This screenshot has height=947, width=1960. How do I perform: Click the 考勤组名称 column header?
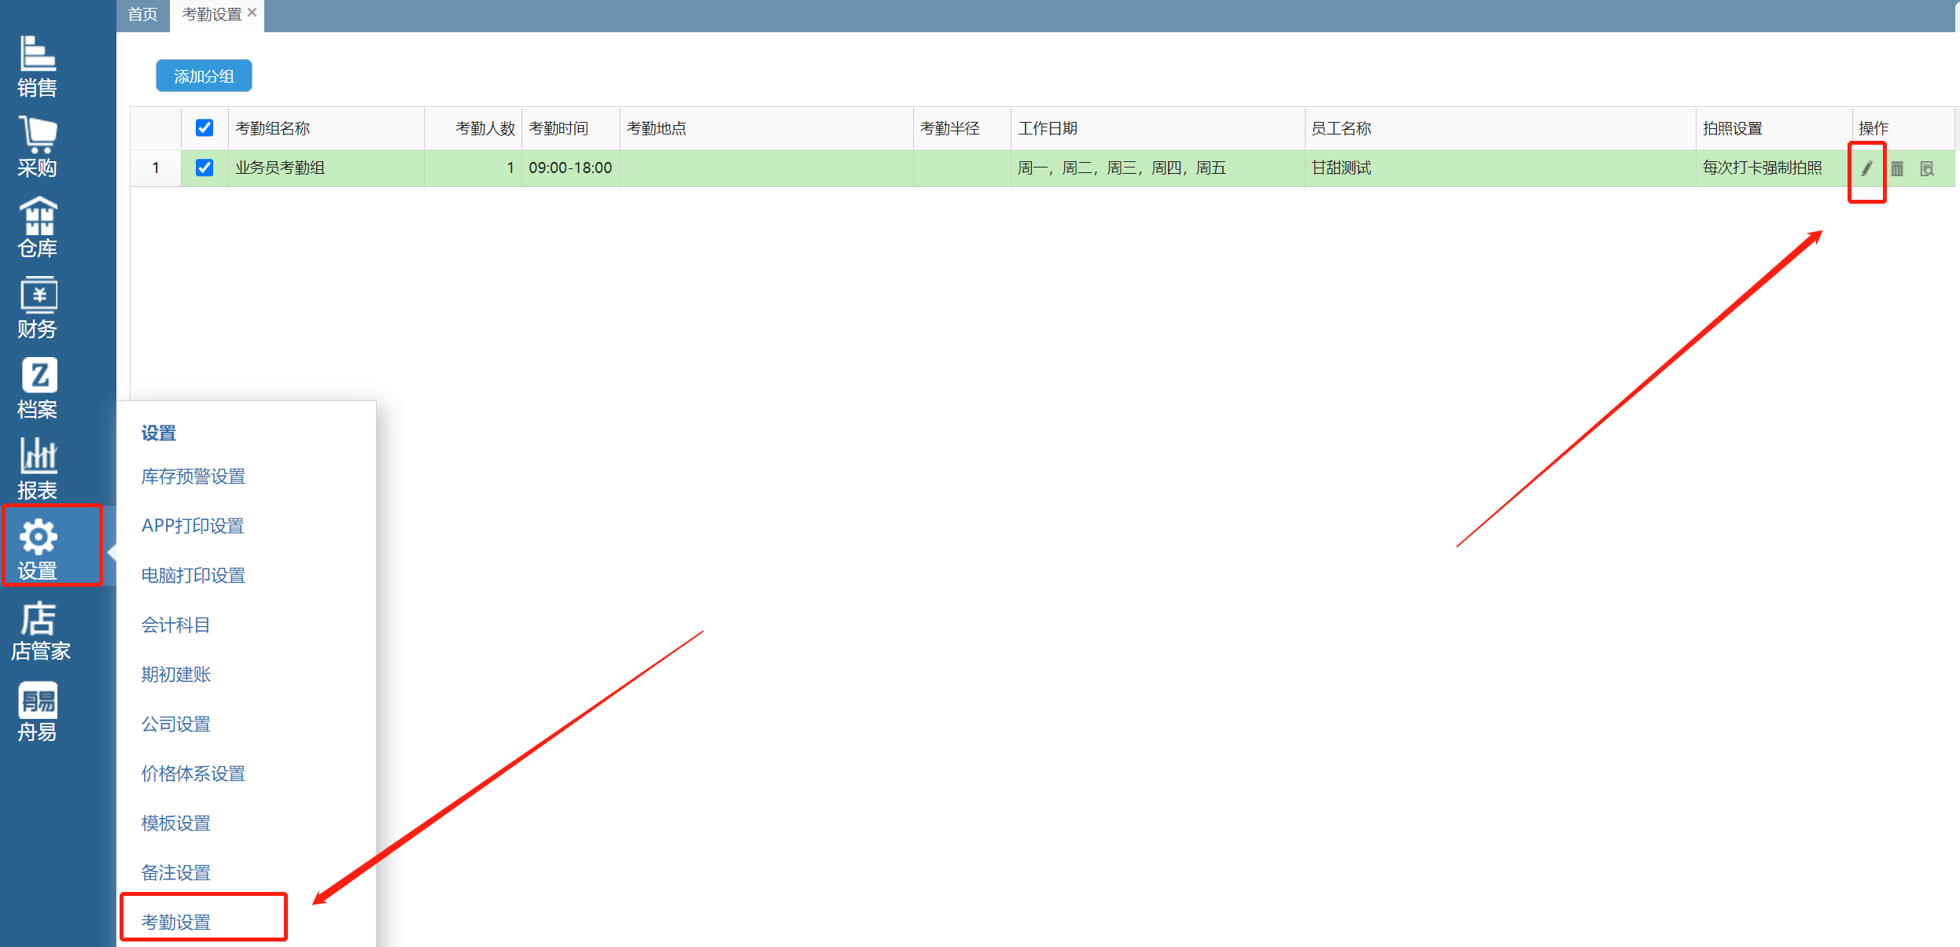pos(326,128)
